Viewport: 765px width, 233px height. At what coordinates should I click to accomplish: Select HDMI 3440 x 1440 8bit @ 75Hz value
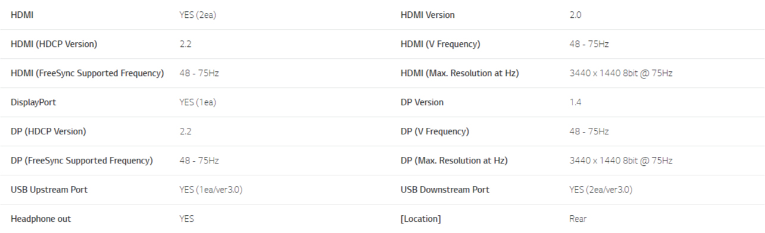621,73
